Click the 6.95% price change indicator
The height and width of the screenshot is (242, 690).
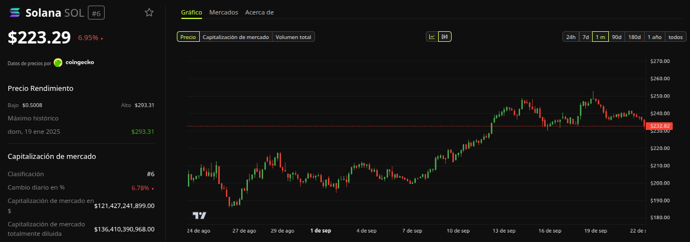tap(90, 38)
